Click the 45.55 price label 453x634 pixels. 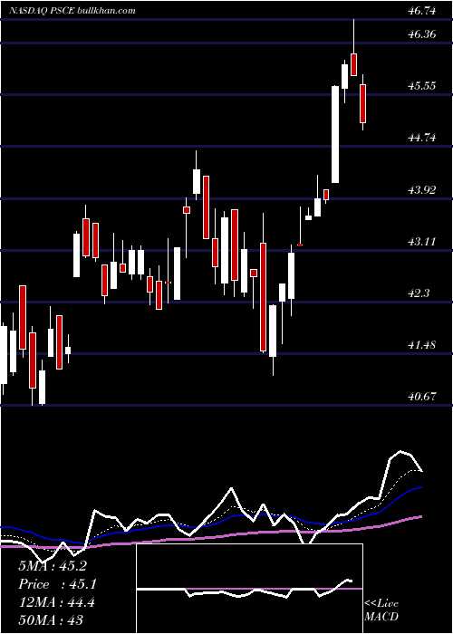point(422,86)
